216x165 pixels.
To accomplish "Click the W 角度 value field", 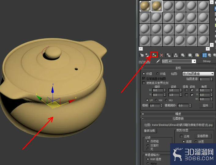I will click(205, 99).
